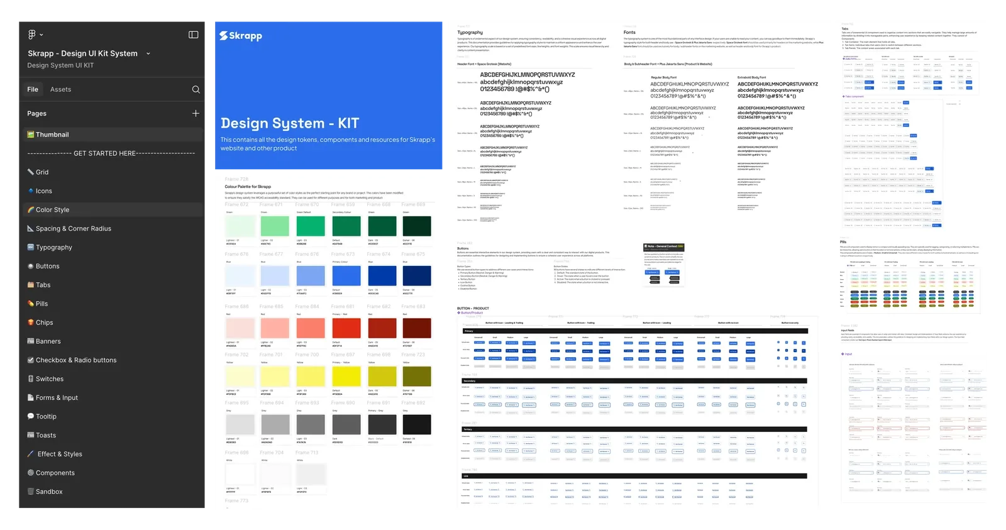Add a new page with the plus icon
Image resolution: width=1006 pixels, height=530 pixels.
(x=196, y=113)
